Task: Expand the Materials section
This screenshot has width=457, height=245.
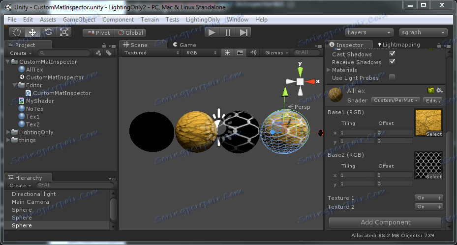Action: (329, 70)
